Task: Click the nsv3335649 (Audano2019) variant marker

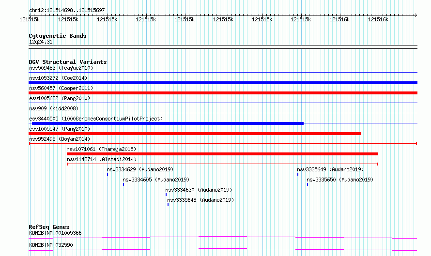Action: (x=298, y=174)
